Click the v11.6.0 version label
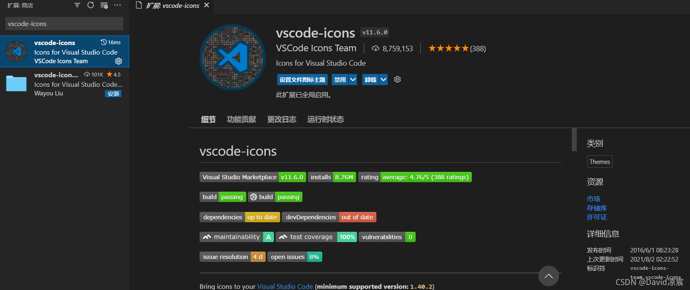The height and width of the screenshot is (290, 690). (x=375, y=32)
